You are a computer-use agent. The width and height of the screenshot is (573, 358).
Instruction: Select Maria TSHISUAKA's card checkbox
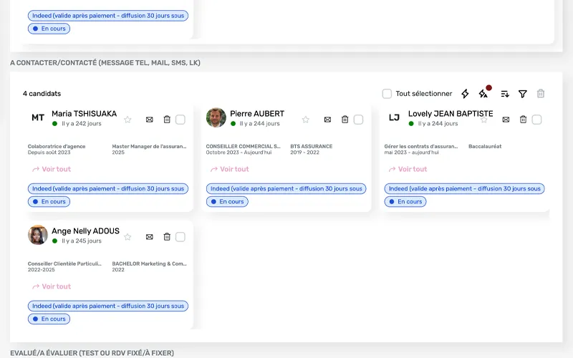point(180,120)
